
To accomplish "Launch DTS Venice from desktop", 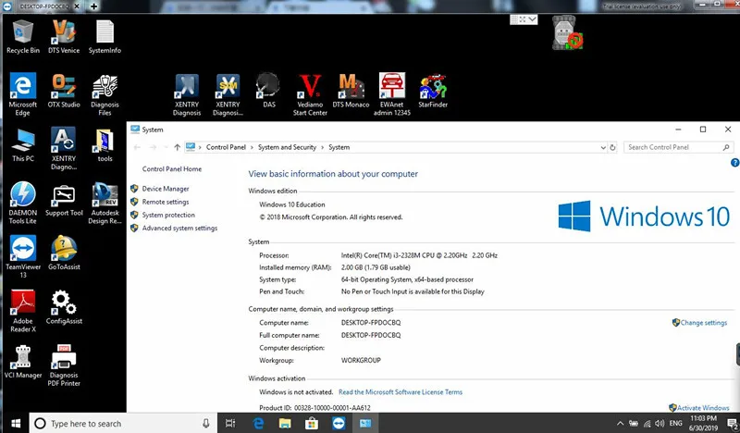I will (x=64, y=37).
